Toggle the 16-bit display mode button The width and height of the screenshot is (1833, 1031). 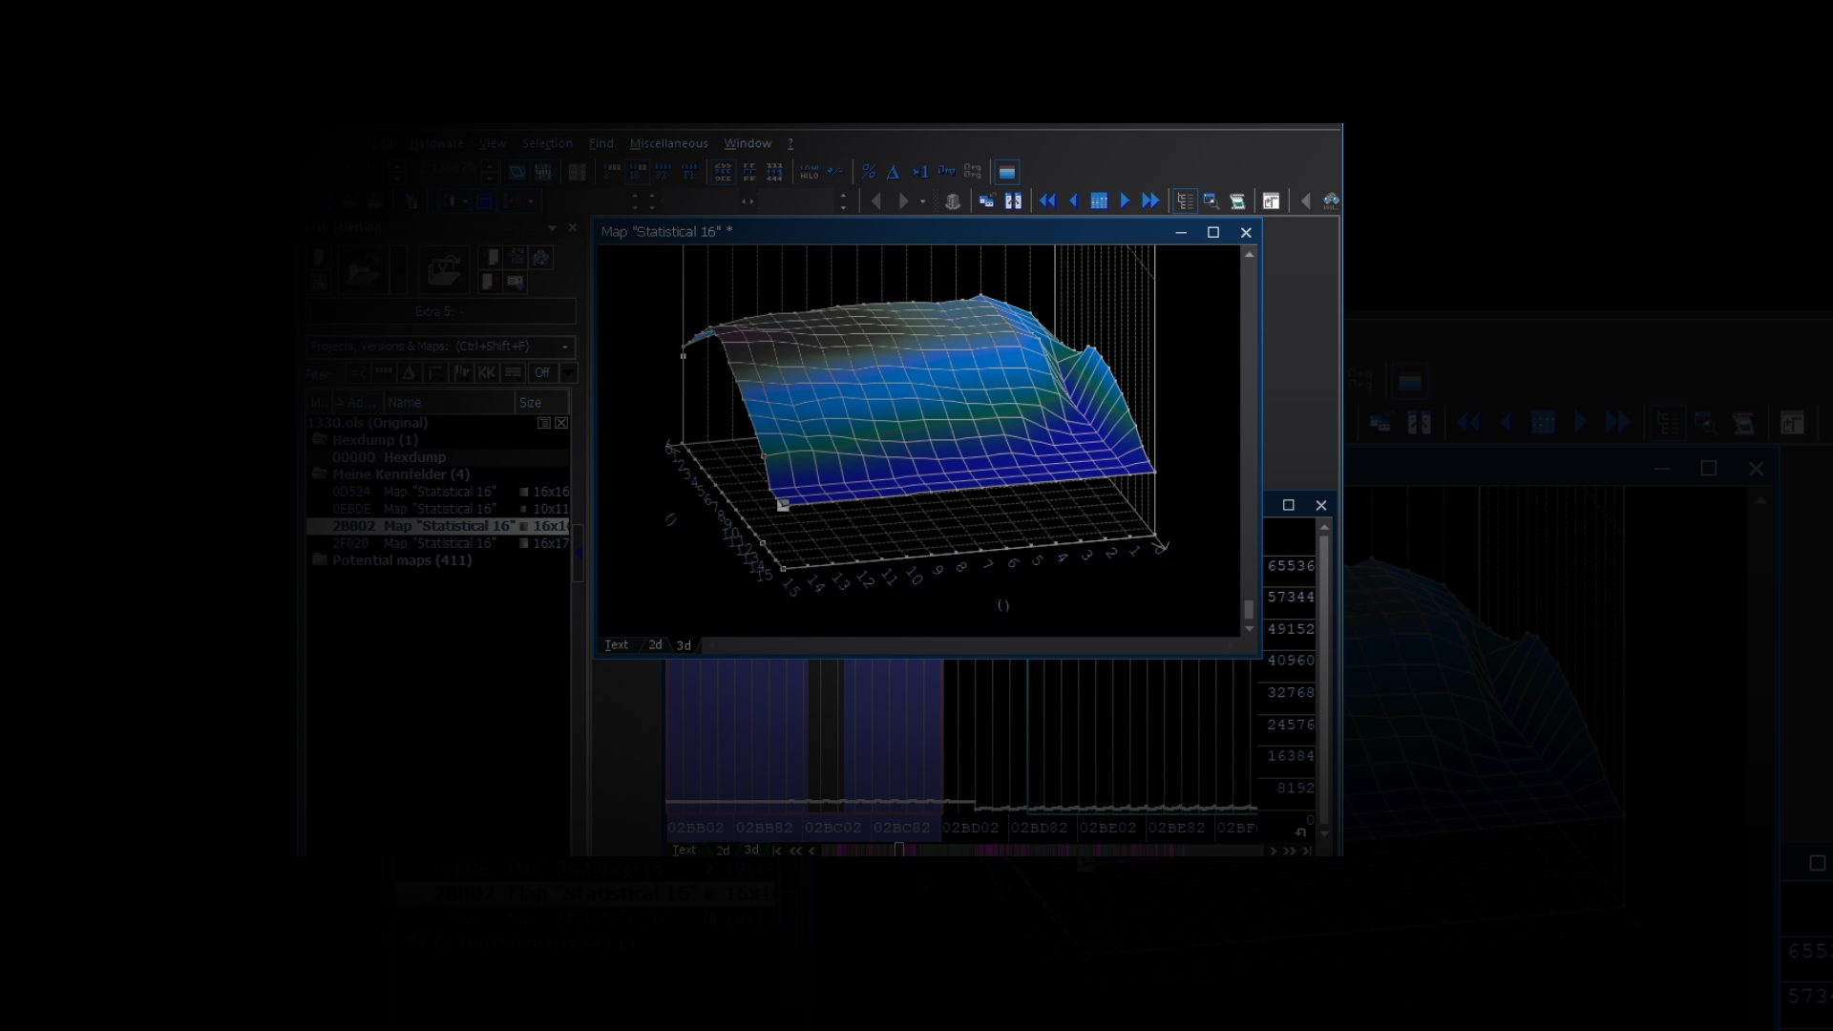pos(635,172)
